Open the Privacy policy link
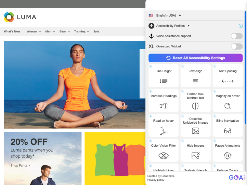Image resolution: width=247 pixels, height=185 pixels. [156, 180]
